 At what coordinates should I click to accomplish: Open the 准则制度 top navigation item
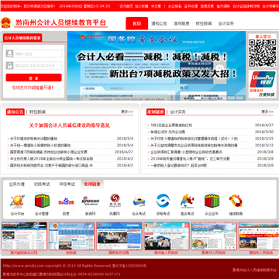(x=181, y=23)
